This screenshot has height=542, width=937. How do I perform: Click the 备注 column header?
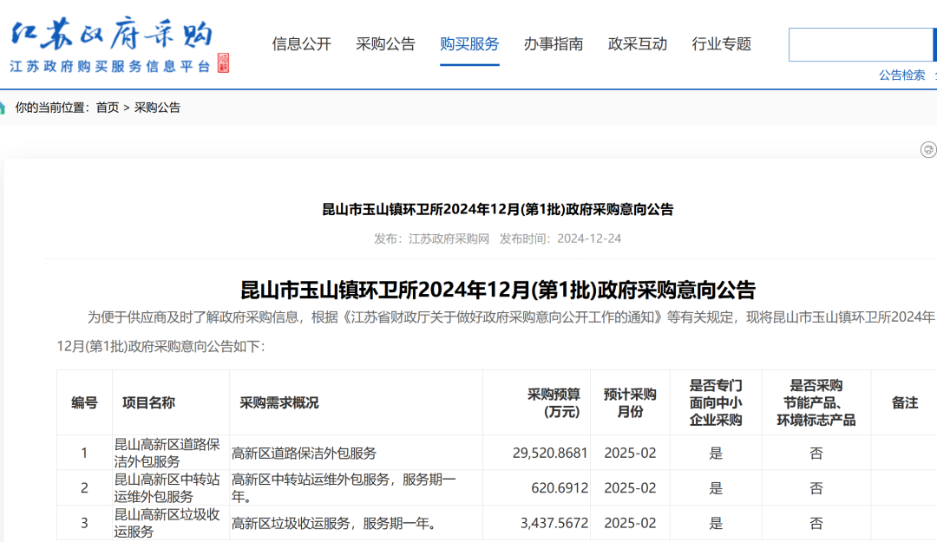click(x=905, y=402)
